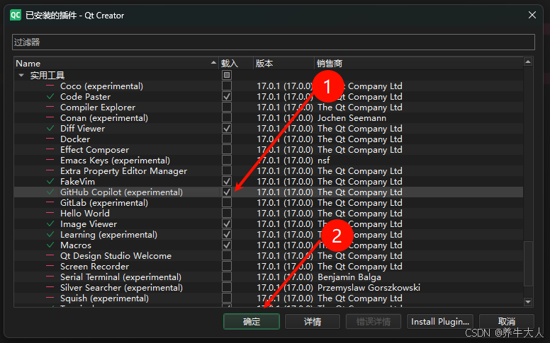Click the green check status icon beside Diff Viewer

(x=50, y=129)
